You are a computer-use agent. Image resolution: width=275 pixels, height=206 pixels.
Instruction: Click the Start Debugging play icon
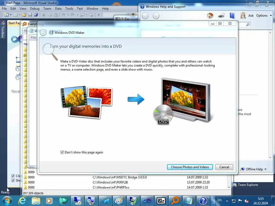pyautogui.click(x=99, y=15)
